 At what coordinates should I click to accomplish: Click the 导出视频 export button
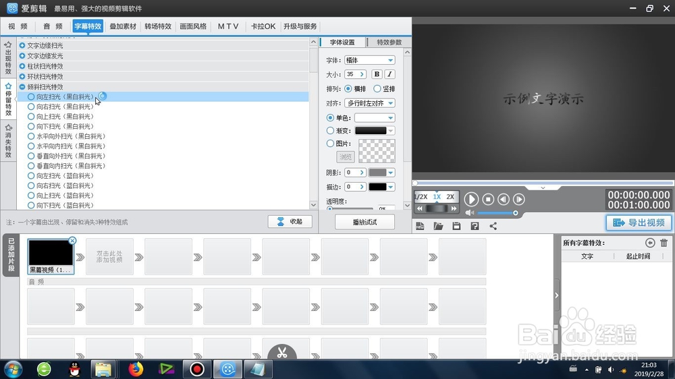pos(639,223)
